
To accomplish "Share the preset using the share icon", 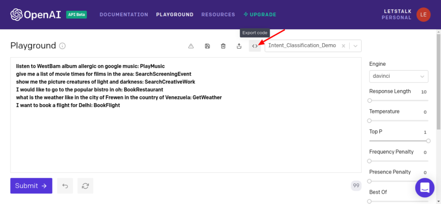I will click(x=239, y=46).
